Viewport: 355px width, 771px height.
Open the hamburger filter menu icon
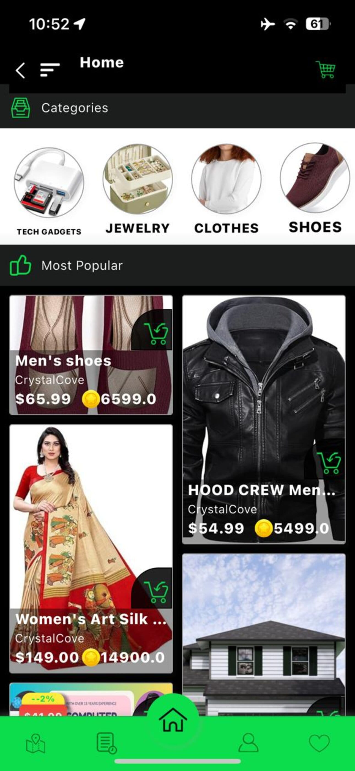(50, 70)
